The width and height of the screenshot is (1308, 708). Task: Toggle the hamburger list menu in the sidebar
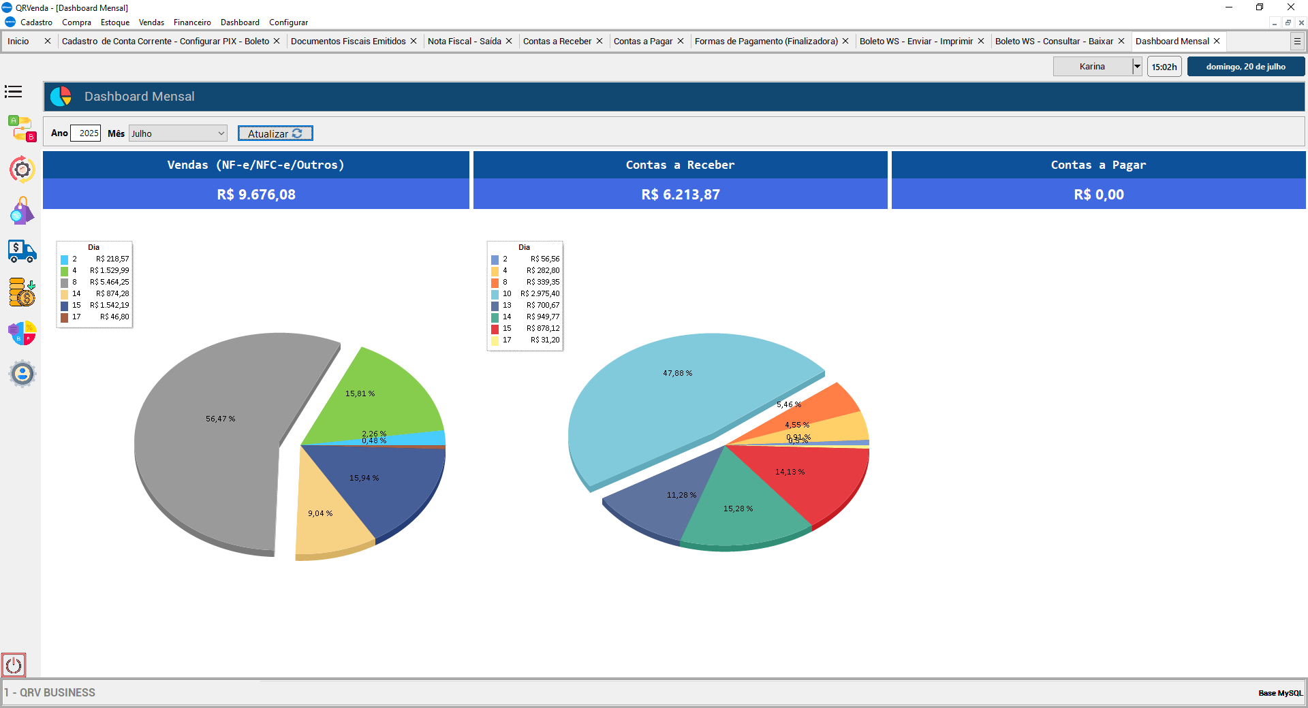(14, 92)
